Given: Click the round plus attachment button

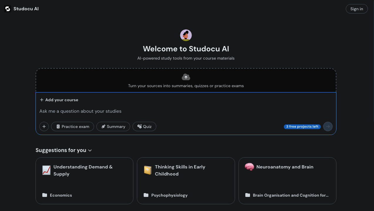Looking at the screenshot, I should (44, 126).
